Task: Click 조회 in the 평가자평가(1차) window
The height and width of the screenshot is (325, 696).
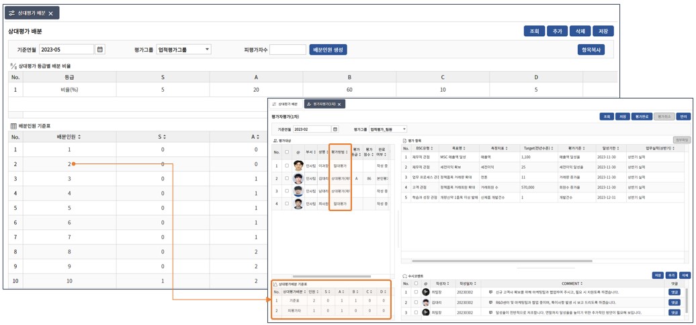Action: 606,117
